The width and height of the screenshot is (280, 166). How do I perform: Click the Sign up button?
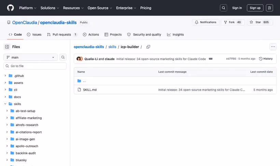(x=255, y=8)
